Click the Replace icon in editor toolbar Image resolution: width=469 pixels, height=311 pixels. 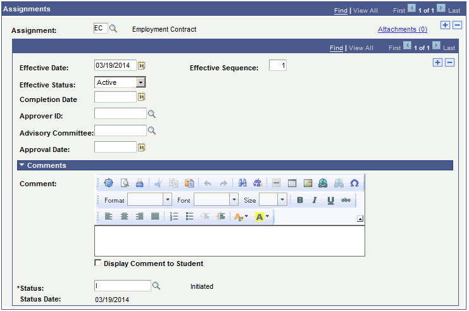[258, 183]
